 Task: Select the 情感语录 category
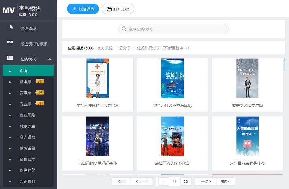pos(28,148)
